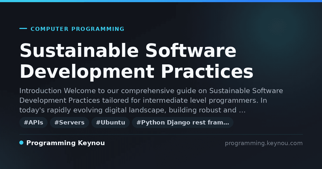Screen dimensions: 322x169
Task: Click the Sustainable Software Development Practices title
Action: pos(136,61)
